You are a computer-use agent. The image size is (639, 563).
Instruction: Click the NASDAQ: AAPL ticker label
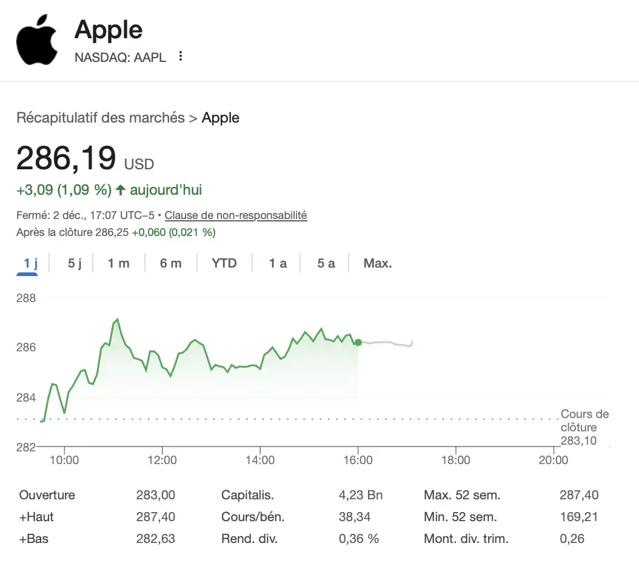(119, 58)
